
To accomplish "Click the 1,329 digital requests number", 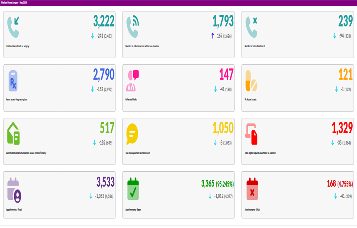I will coord(342,128).
